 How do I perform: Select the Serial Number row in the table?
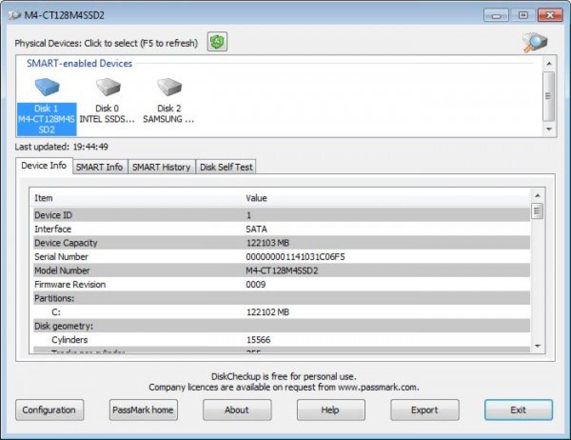click(x=190, y=257)
